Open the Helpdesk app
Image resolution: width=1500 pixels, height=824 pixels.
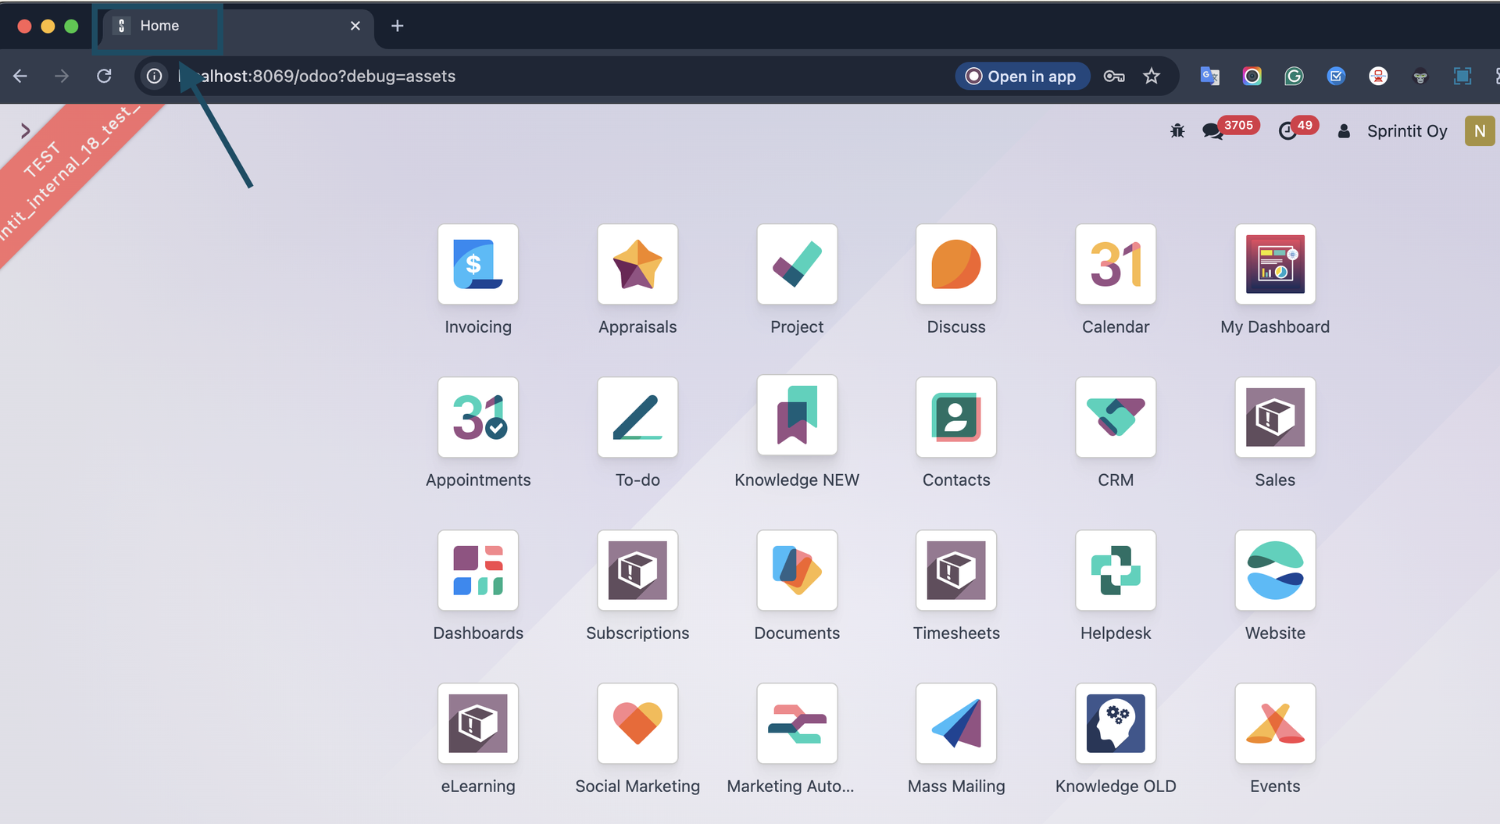[1116, 570]
